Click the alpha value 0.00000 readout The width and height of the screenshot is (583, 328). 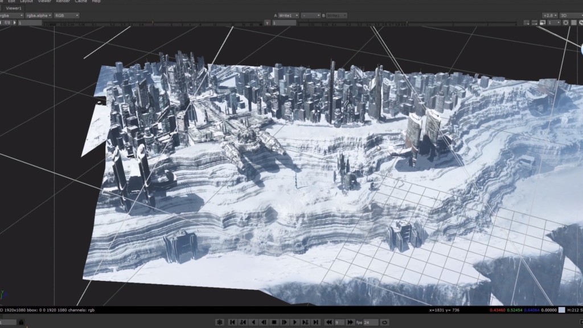coord(549,310)
